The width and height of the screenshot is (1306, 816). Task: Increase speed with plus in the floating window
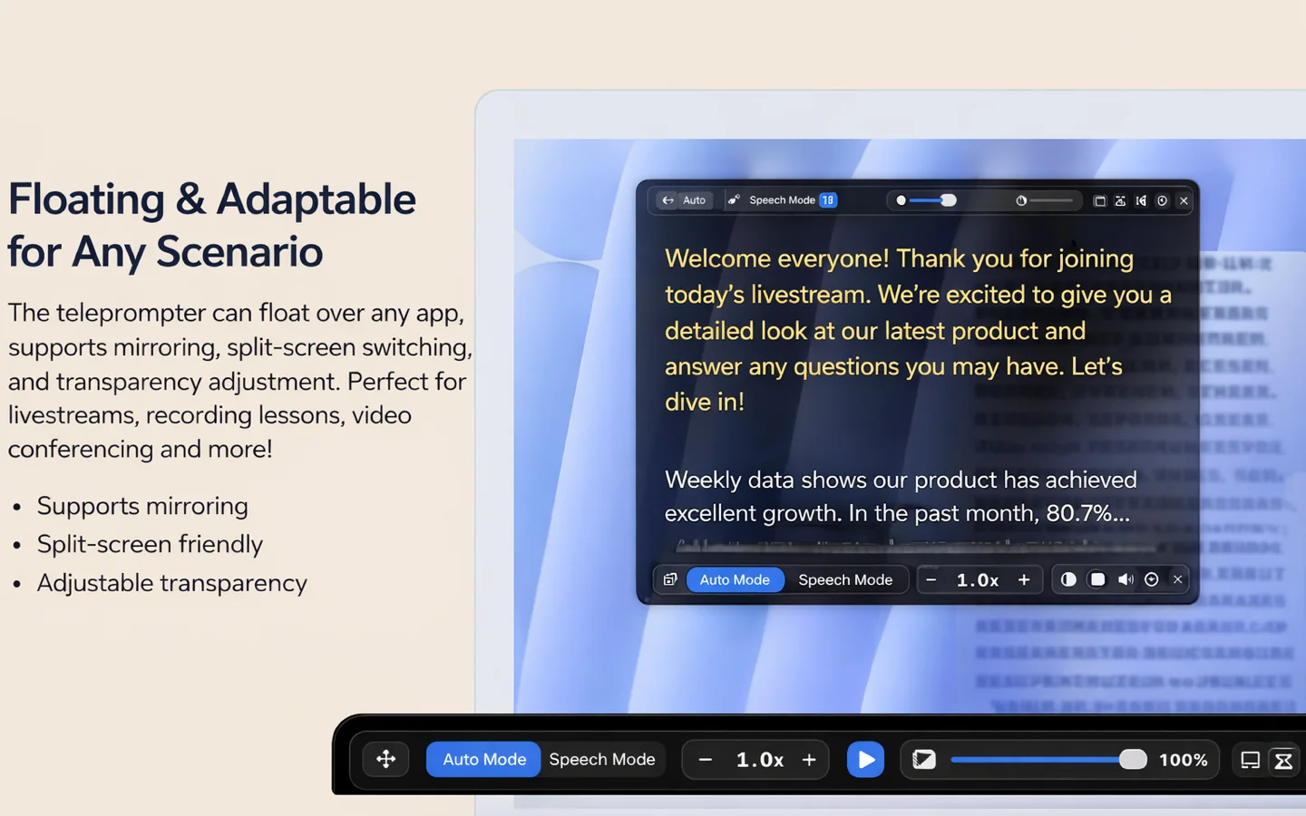[x=1024, y=579]
